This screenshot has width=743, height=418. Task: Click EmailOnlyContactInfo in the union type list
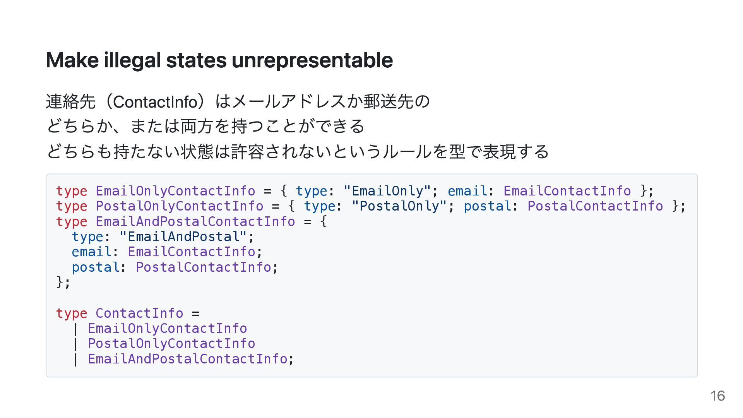[x=167, y=329]
